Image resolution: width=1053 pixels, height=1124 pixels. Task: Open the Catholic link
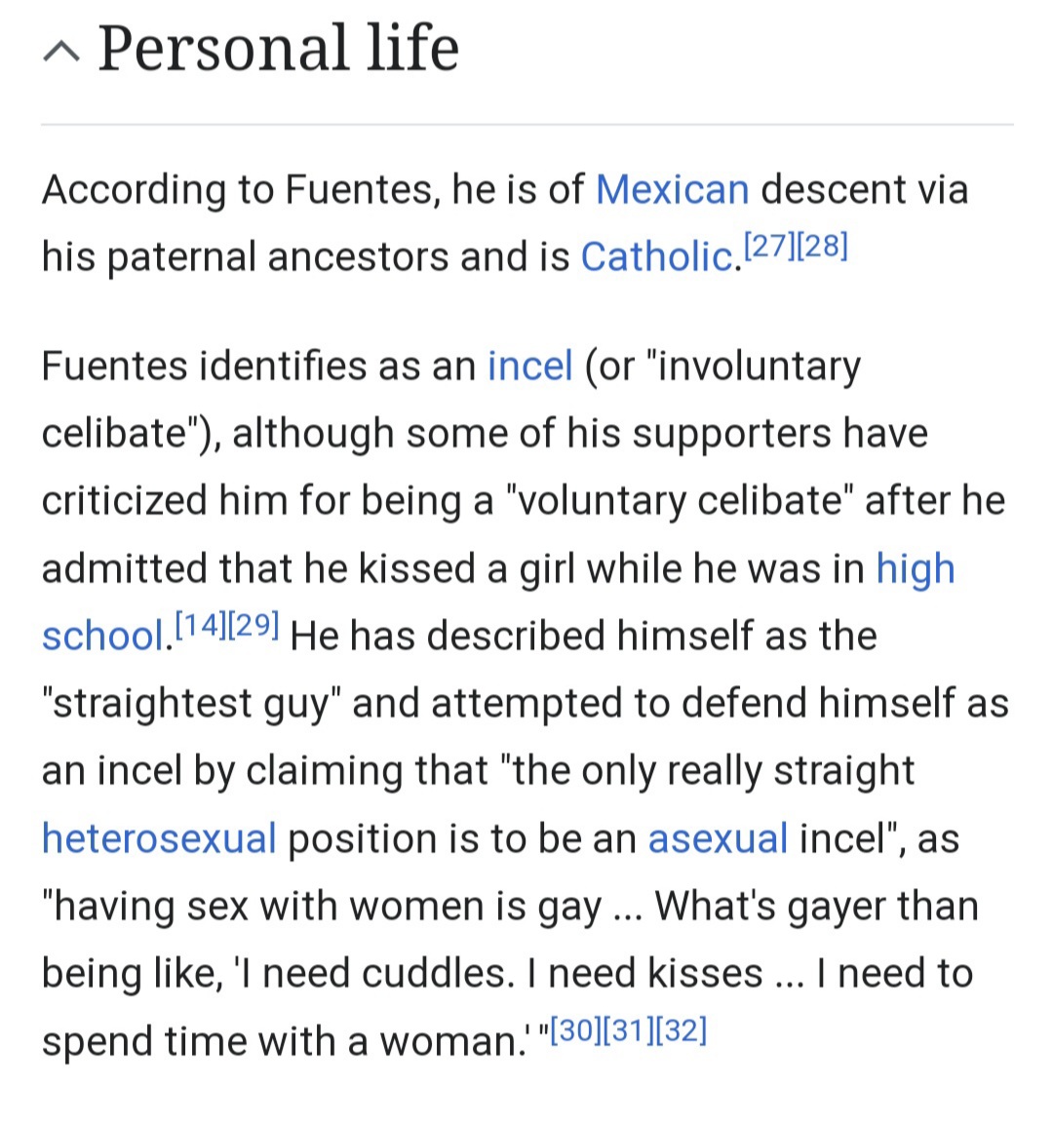(x=657, y=256)
